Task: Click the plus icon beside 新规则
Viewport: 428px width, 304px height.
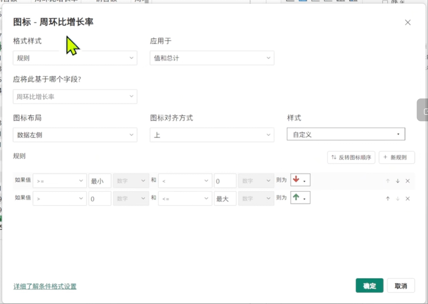Action: 385,157
